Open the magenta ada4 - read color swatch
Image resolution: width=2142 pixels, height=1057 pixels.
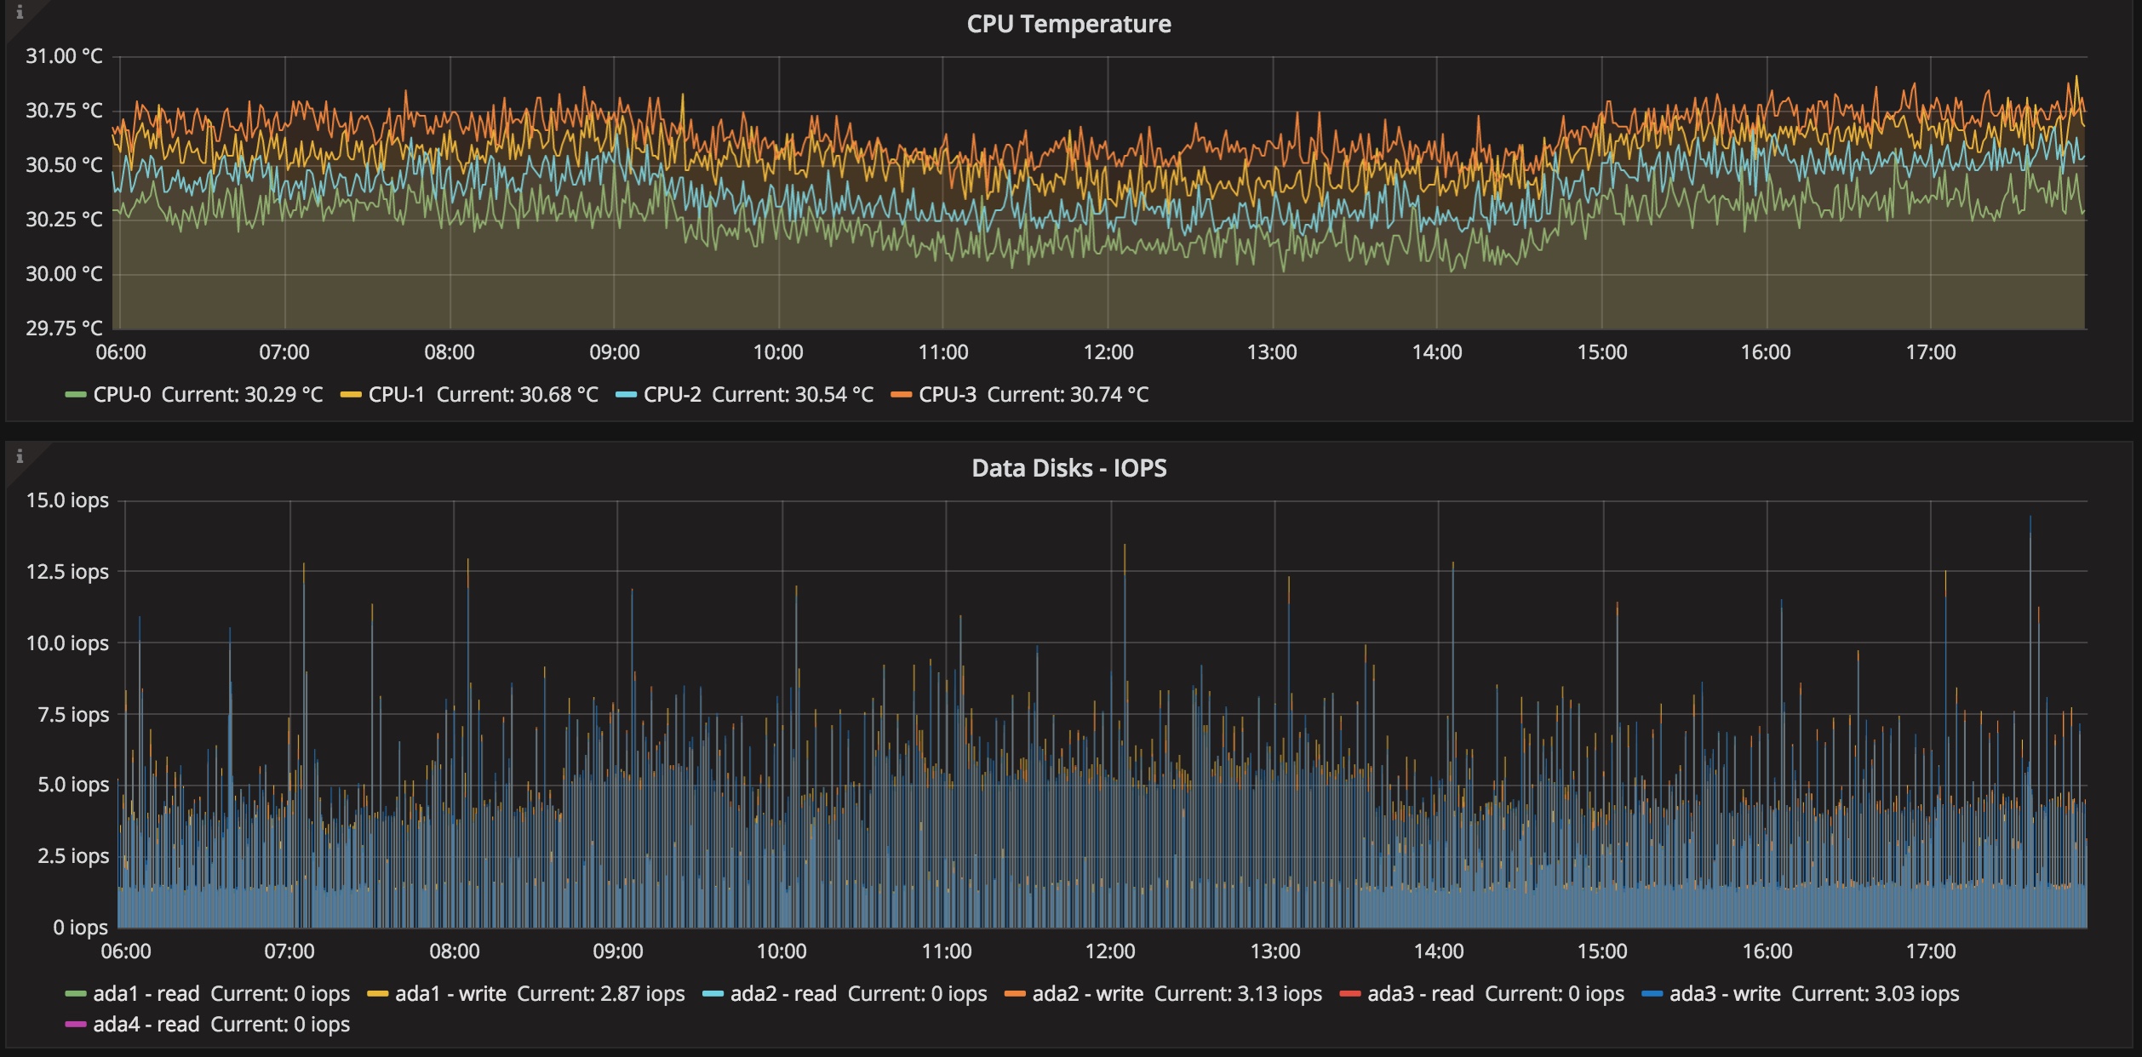pyautogui.click(x=76, y=1025)
